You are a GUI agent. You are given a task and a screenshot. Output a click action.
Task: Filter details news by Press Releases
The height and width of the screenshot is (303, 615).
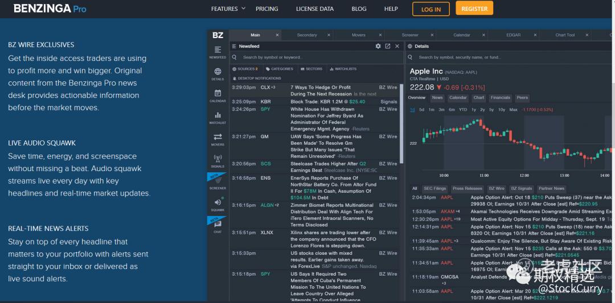(468, 188)
